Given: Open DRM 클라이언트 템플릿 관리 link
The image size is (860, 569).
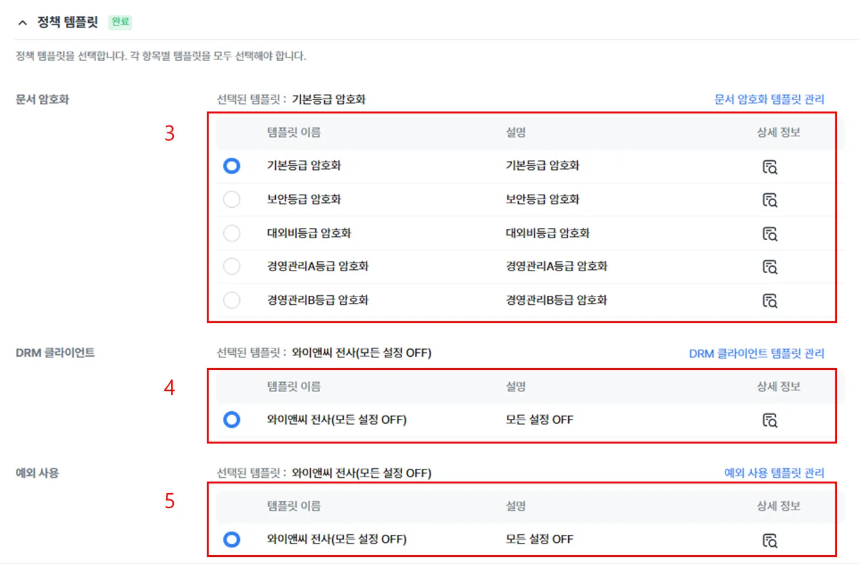Looking at the screenshot, I should click(x=757, y=354).
